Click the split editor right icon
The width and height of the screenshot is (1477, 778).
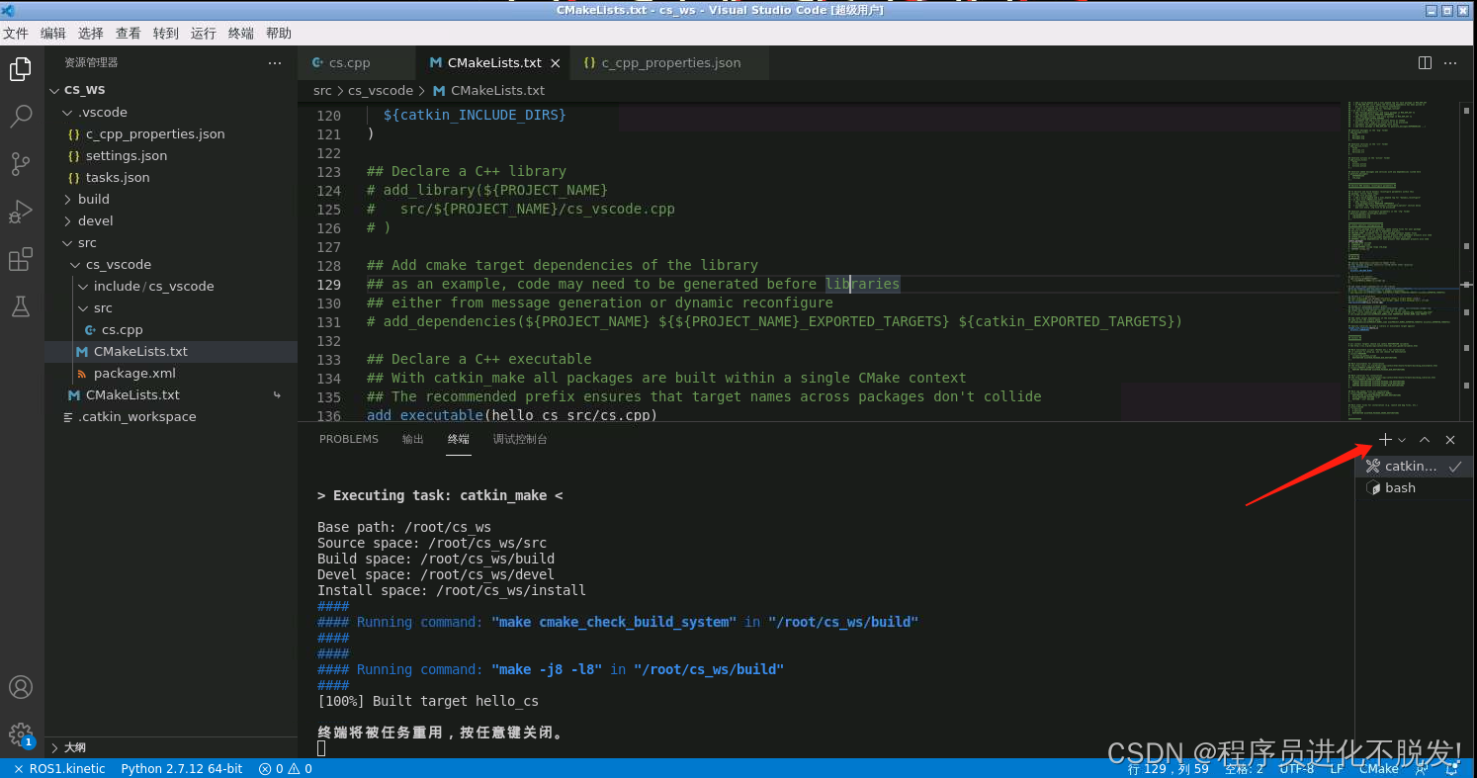click(x=1425, y=62)
